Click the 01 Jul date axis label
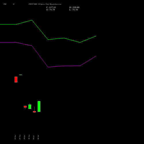This screenshot has height=144, width=144. (34, 137)
